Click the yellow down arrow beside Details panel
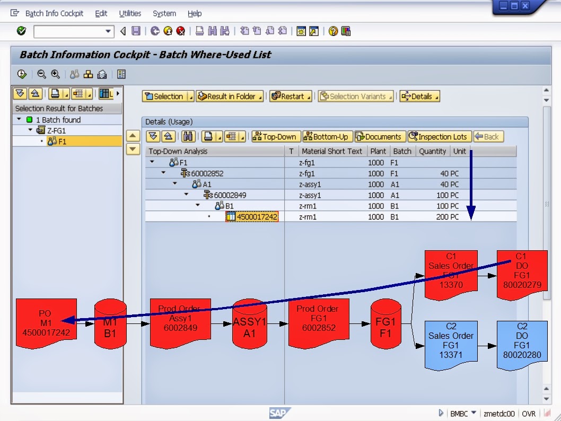The height and width of the screenshot is (421, 561). pos(133,149)
